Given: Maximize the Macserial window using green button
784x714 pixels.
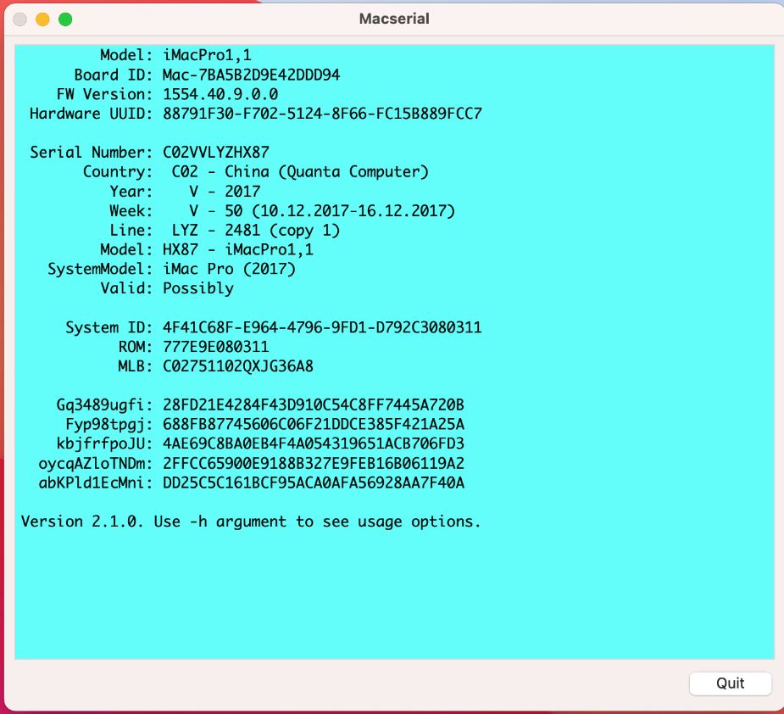Looking at the screenshot, I should pyautogui.click(x=65, y=20).
